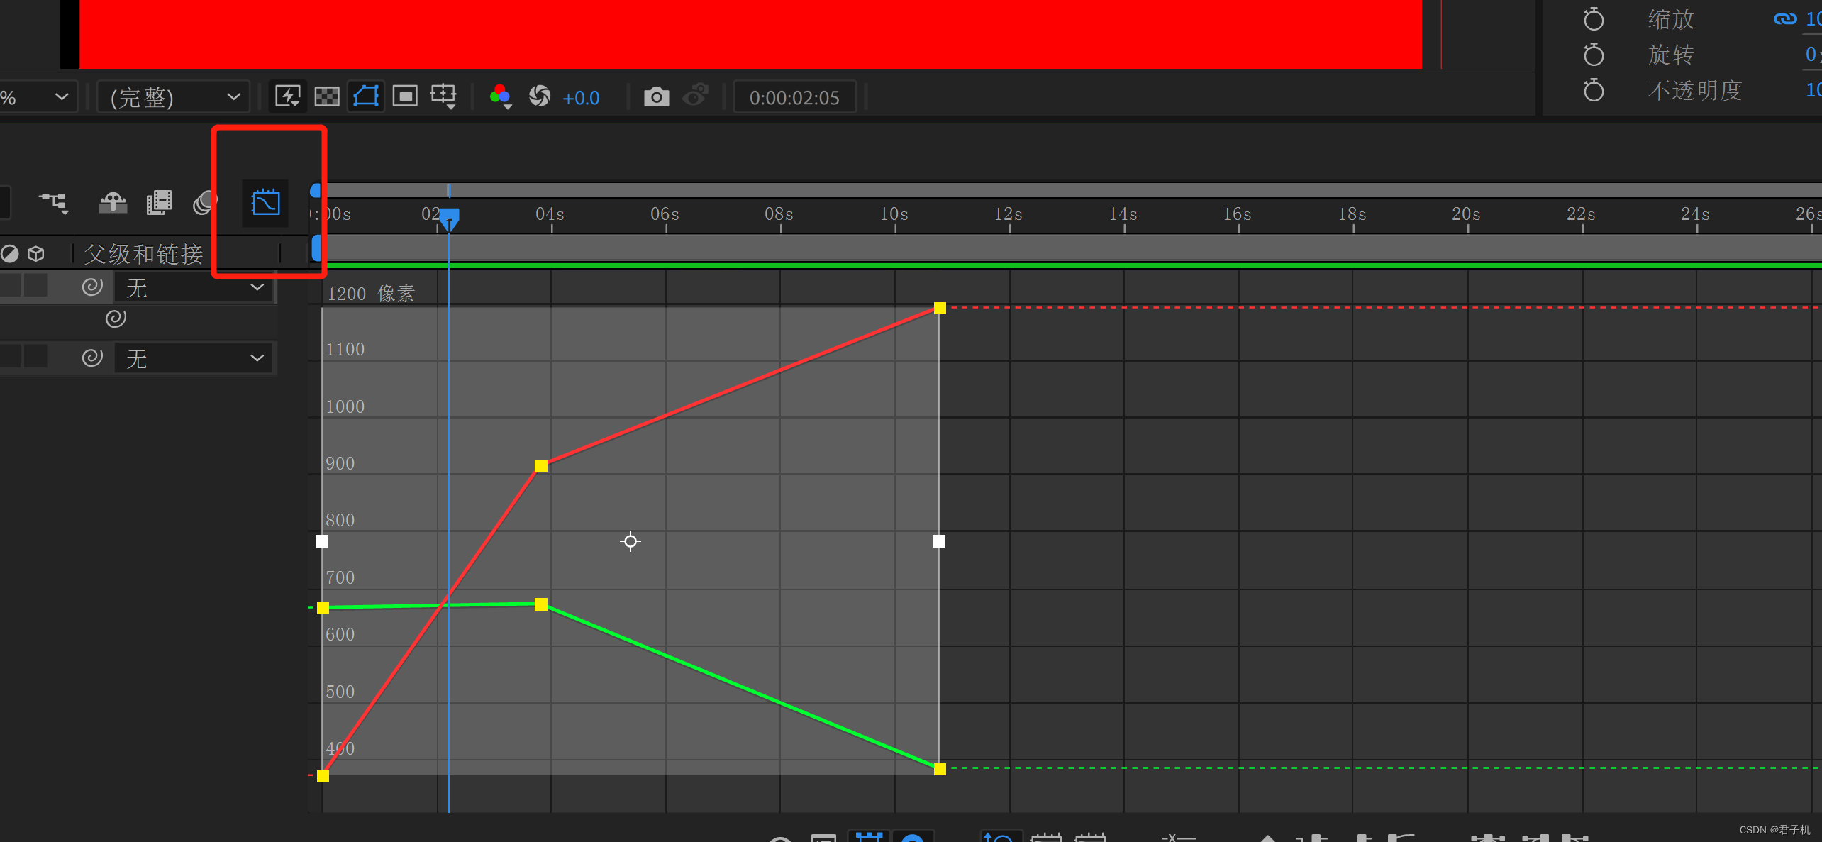Toggle the transparency grid icon
Screen dimensions: 1822x842
[327, 96]
